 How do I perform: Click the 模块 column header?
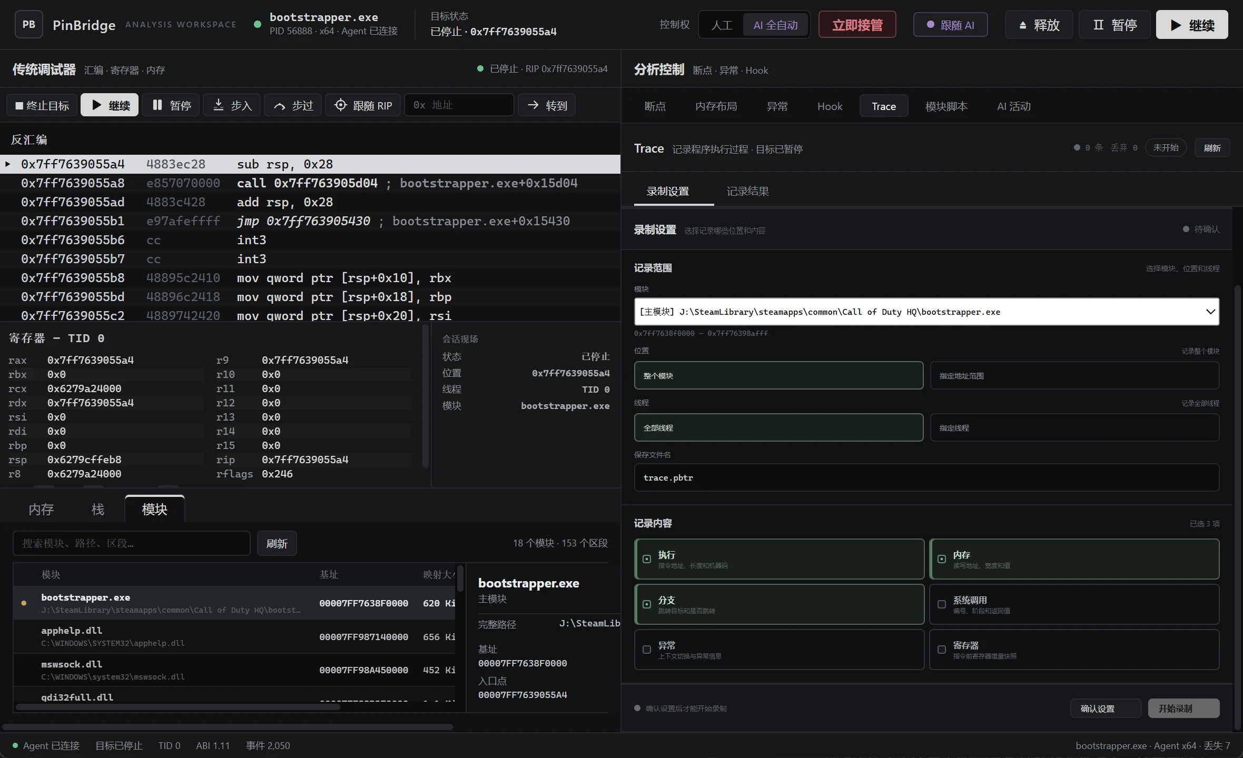[x=51, y=574]
